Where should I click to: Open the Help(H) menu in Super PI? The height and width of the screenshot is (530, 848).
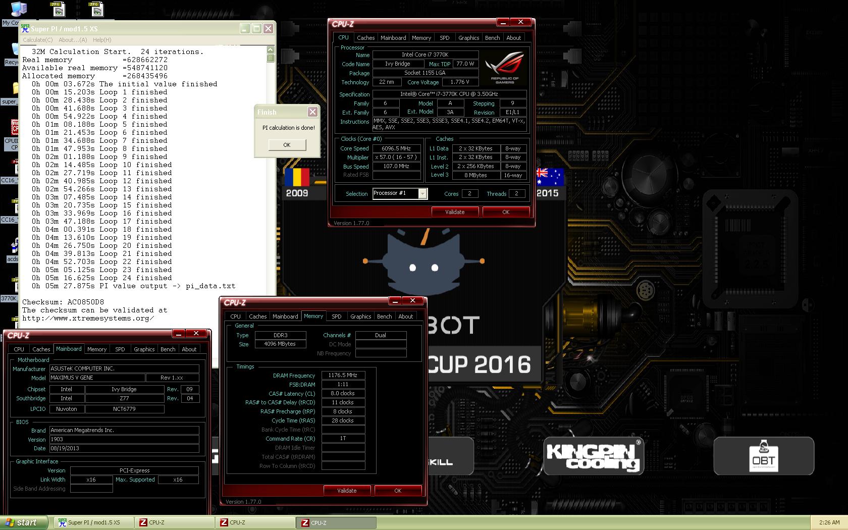[x=101, y=40]
